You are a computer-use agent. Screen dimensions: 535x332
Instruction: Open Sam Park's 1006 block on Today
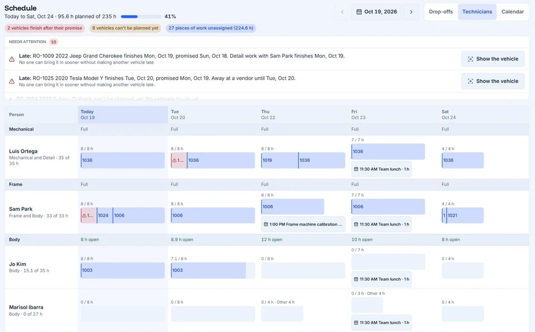coord(139,215)
